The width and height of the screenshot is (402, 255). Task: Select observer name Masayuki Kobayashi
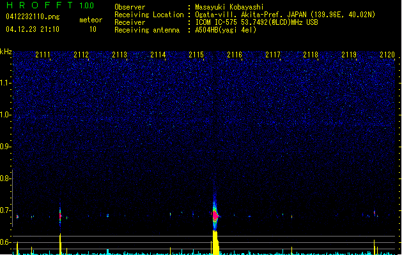point(229,7)
